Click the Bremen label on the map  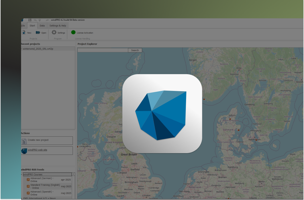tap(223, 177)
